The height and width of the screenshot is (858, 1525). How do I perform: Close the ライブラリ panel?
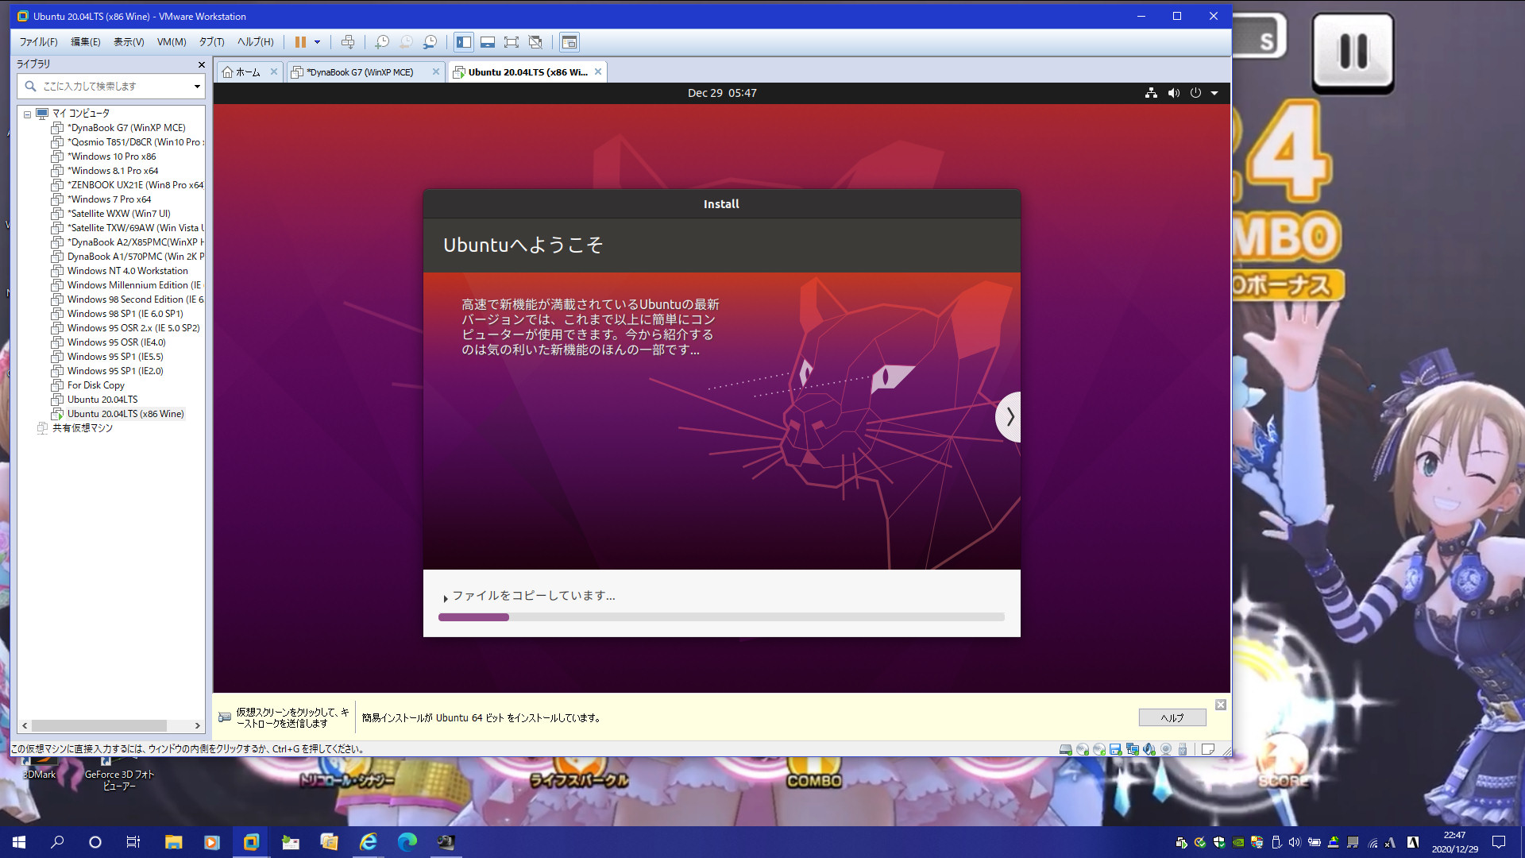pos(201,64)
